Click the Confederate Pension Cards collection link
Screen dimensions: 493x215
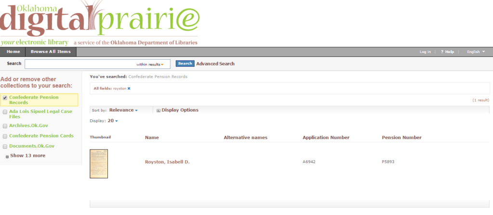[41, 136]
